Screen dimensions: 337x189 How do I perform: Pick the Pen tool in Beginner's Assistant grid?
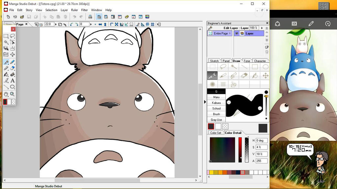point(212,75)
